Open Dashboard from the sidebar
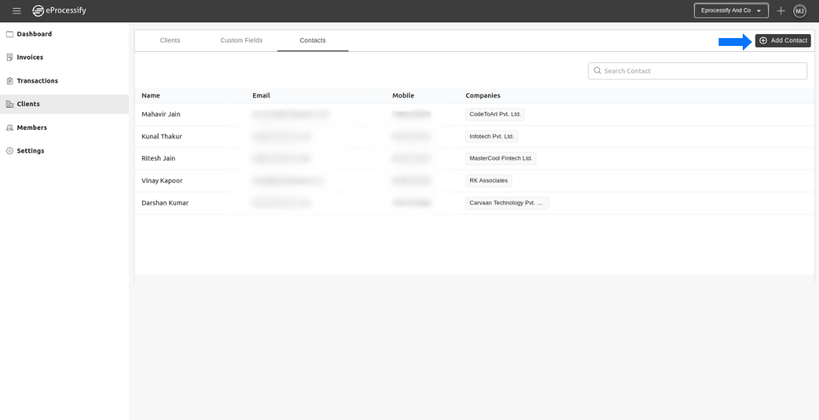This screenshot has width=819, height=420. click(x=34, y=34)
